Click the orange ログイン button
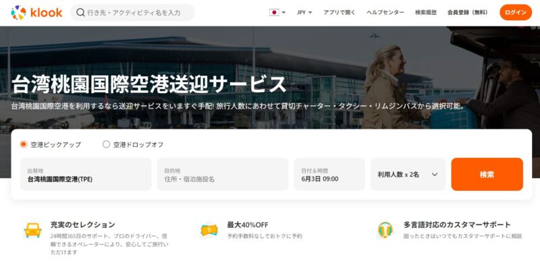Viewport: 540px width, 265px height. (x=516, y=12)
